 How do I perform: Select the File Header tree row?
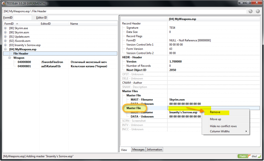(60, 53)
